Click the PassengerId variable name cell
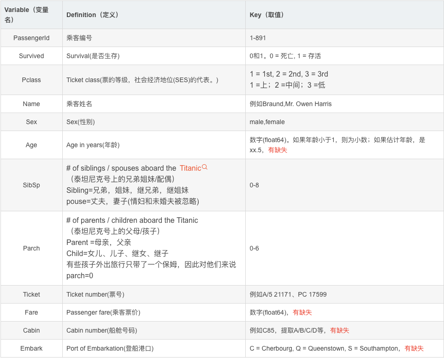The height and width of the screenshot is (358, 444). [x=31, y=38]
